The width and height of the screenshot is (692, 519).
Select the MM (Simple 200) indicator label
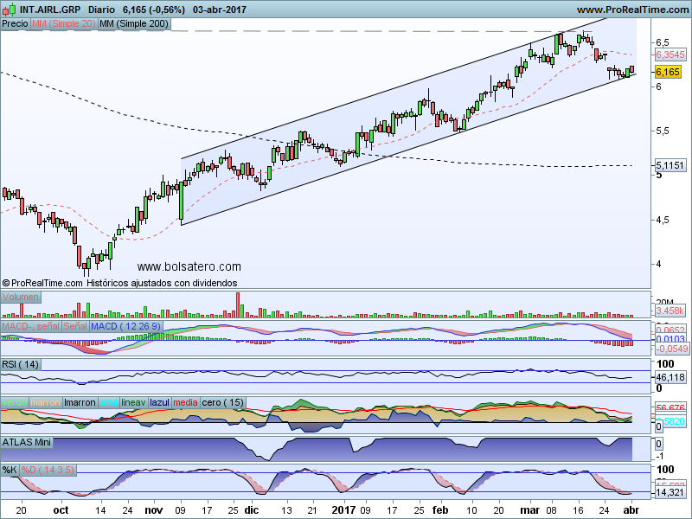[x=134, y=24]
